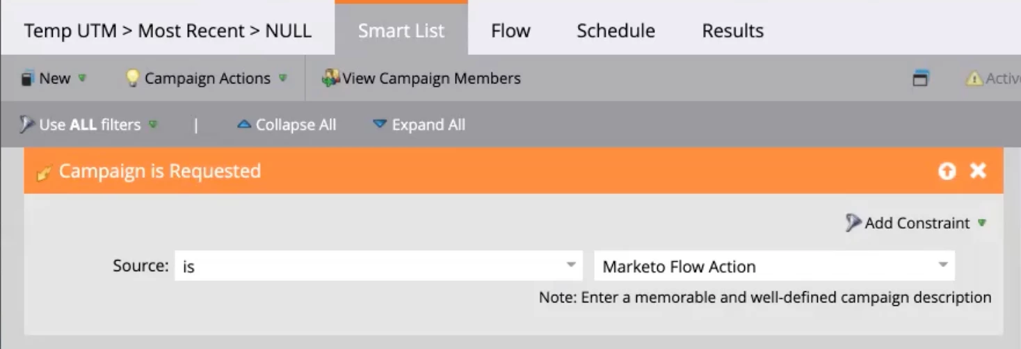Image resolution: width=1021 pixels, height=349 pixels.
Task: Expand the Campaign Actions menu
Action: coord(282,79)
